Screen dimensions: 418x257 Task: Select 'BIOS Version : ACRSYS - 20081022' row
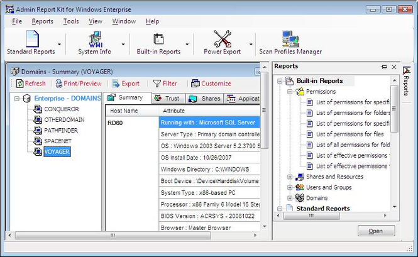click(x=209, y=216)
